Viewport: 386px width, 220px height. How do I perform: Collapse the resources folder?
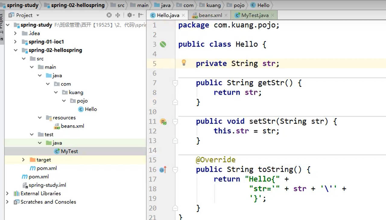40,118
